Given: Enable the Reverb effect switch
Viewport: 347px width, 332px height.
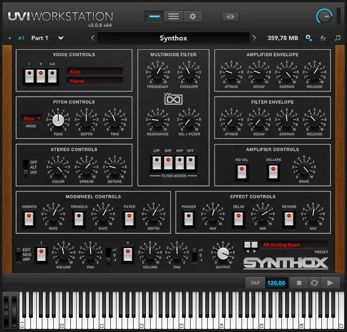Looking at the screenshot, I should pos(289,218).
